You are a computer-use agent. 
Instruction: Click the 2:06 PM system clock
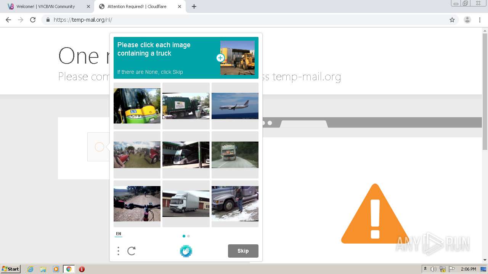468,269
